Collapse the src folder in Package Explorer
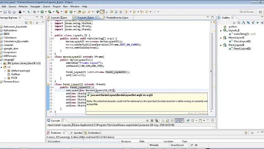The width and height of the screenshot is (264, 149). point(2,67)
